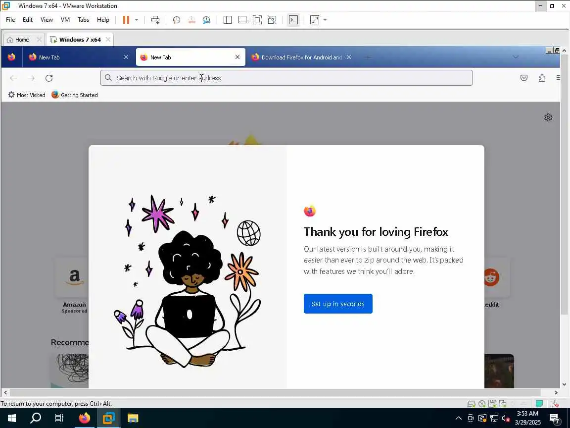Open the Save to Pocket icon

click(x=524, y=77)
